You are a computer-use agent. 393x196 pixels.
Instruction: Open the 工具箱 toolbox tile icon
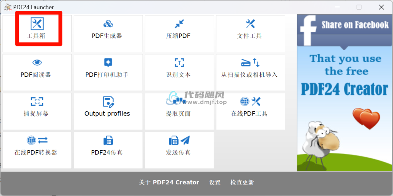[x=37, y=24]
